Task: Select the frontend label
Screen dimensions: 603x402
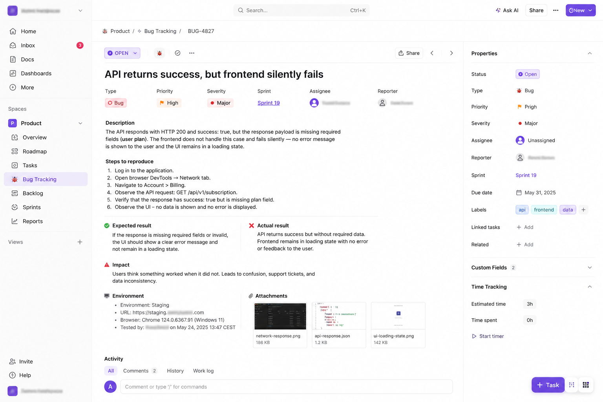Action: click(x=544, y=210)
